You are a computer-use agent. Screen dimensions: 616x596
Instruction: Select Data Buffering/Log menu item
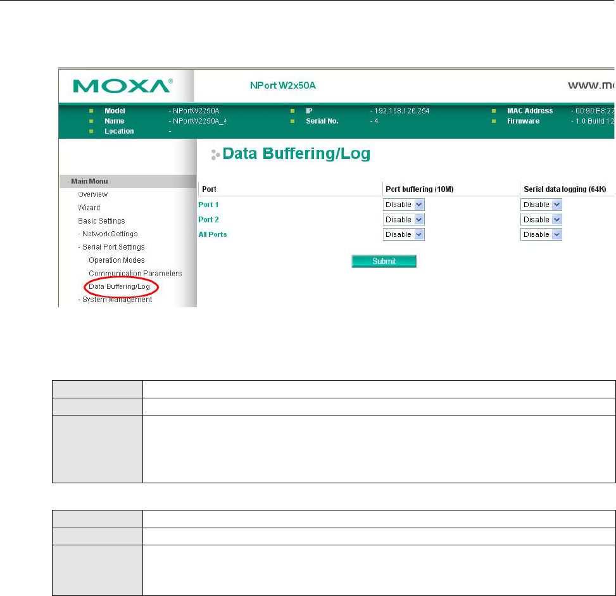[120, 286]
